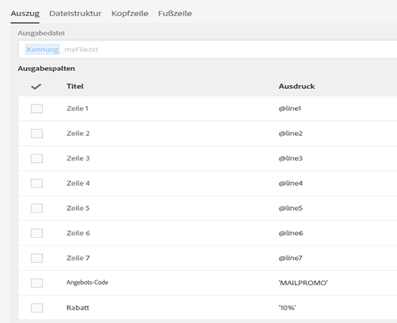
Task: Switch to the Dateistruktur tab
Action: (x=75, y=13)
